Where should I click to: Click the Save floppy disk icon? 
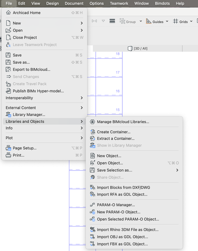(x=8, y=55)
